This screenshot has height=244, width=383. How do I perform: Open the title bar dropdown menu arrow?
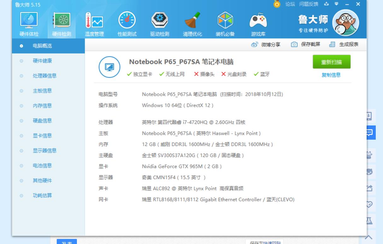click(x=336, y=4)
